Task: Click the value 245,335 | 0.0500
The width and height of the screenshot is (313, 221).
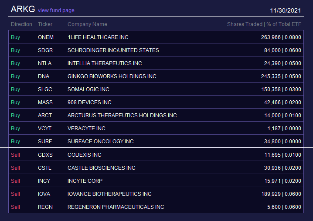Action: coord(281,76)
